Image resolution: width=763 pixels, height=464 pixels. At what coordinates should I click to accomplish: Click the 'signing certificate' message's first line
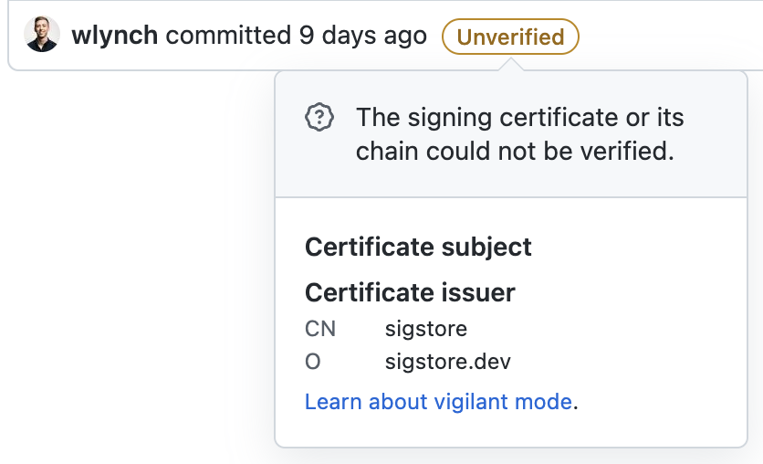519,117
